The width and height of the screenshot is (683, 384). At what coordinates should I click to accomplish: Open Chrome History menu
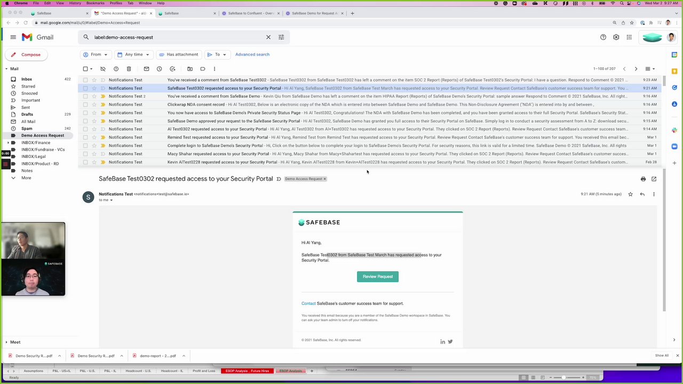pos(75,3)
